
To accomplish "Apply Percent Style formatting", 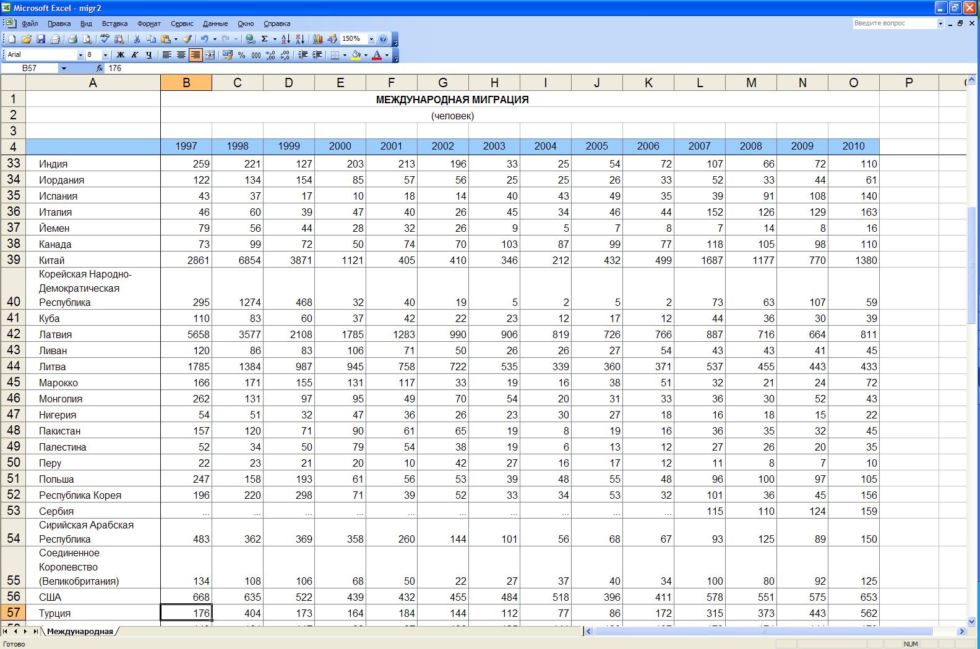I will click(241, 55).
